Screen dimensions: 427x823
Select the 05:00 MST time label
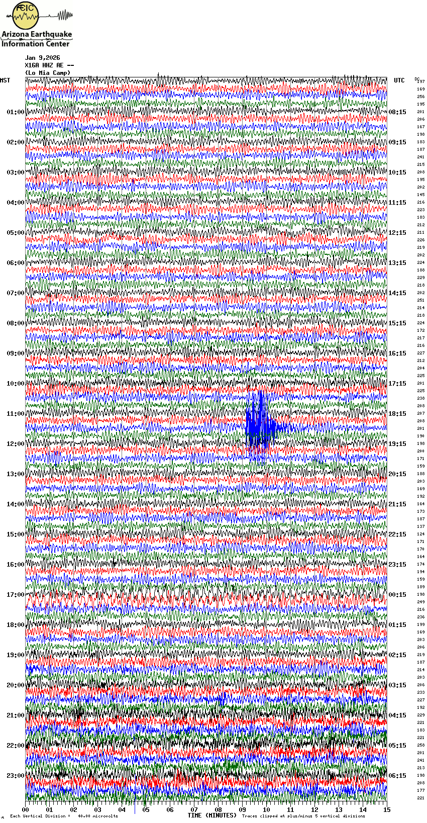click(x=15, y=233)
